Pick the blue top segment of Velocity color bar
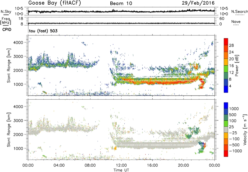Image resolution: width=248 pixels, height=172 pixels. 226,106
